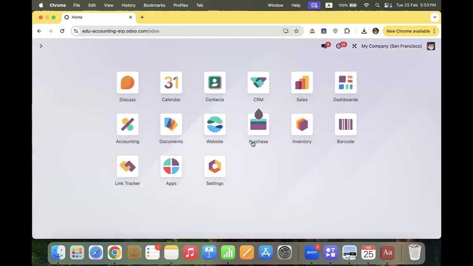Open Finder from the Dock

point(58,253)
